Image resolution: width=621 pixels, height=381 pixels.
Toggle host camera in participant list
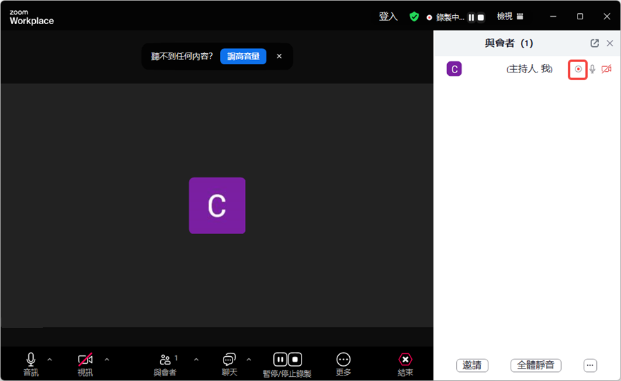[607, 69]
